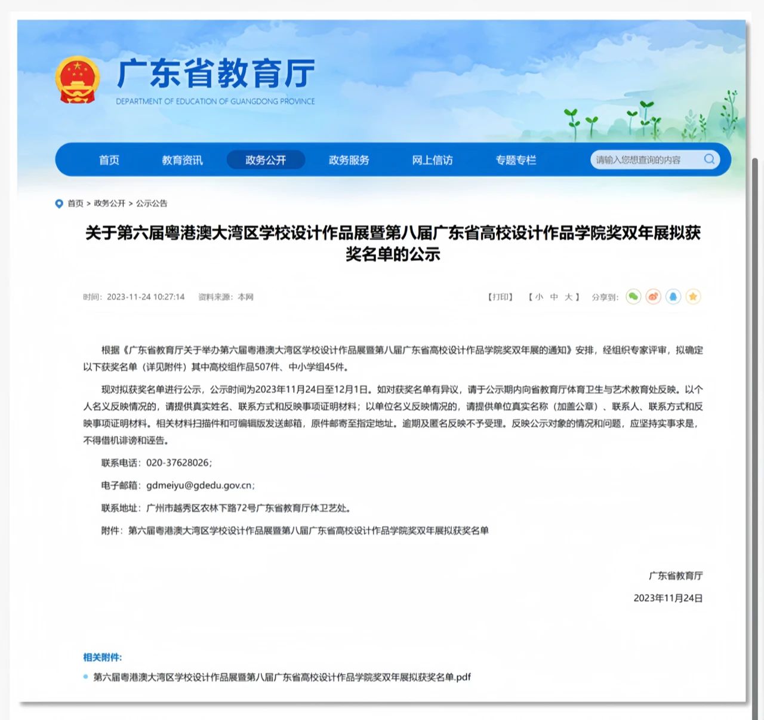Set font size to medium (中)
764x720 pixels.
coord(554,297)
